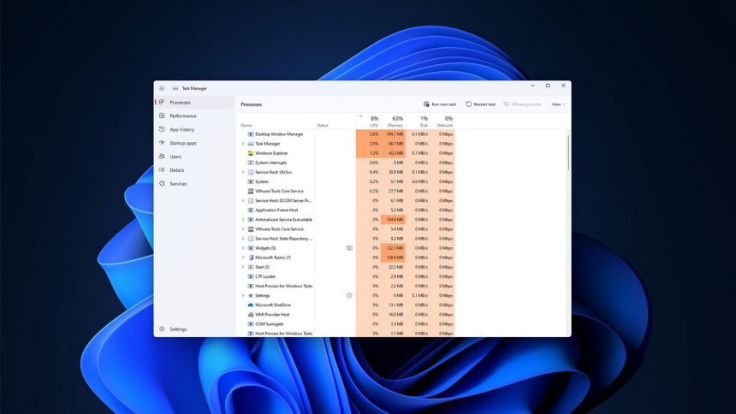Go to the Users page
Screen dimensions: 736x414
(x=194, y=157)
